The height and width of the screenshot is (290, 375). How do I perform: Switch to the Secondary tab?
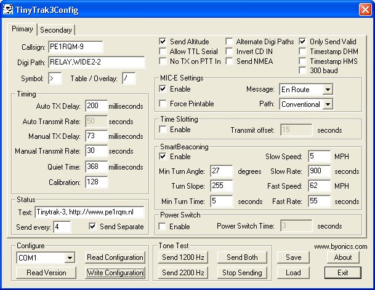tap(56, 30)
